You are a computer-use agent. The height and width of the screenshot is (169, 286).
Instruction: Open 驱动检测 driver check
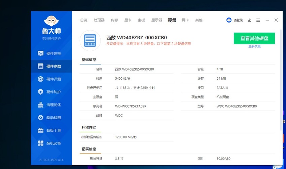51,118
